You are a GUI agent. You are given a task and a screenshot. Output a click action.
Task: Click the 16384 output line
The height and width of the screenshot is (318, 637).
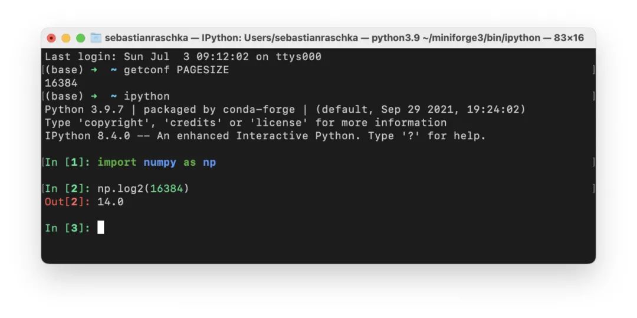(x=61, y=83)
